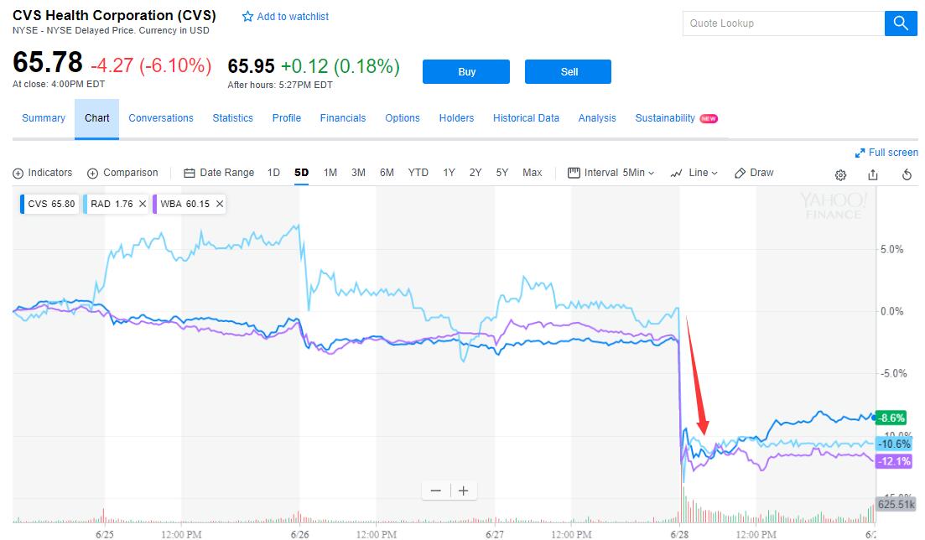Image resolution: width=925 pixels, height=540 pixels.
Task: Open the Line chart type dropdown
Action: 694,173
